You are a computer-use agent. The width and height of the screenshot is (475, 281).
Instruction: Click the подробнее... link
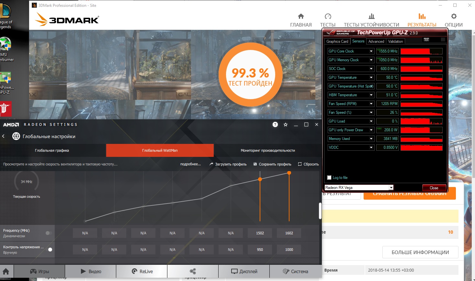190,164
